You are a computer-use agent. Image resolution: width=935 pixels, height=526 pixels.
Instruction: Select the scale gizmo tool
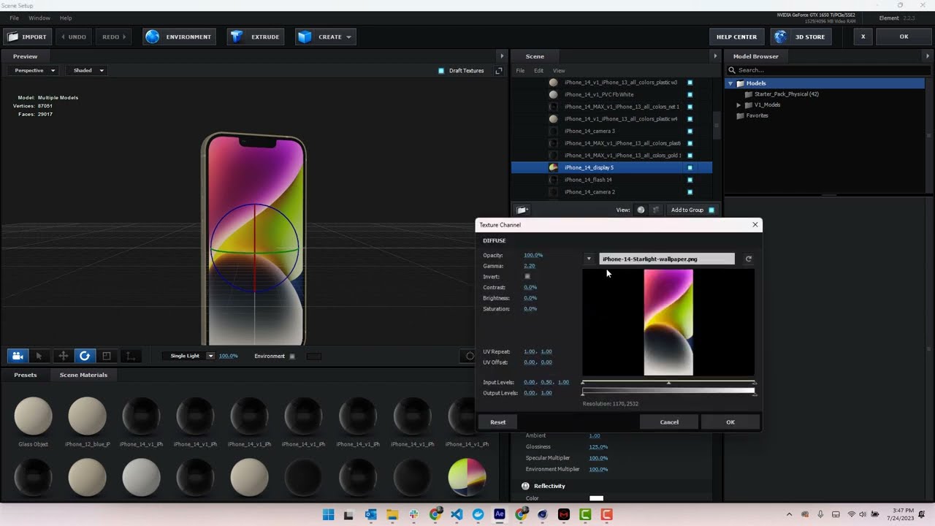click(x=107, y=356)
